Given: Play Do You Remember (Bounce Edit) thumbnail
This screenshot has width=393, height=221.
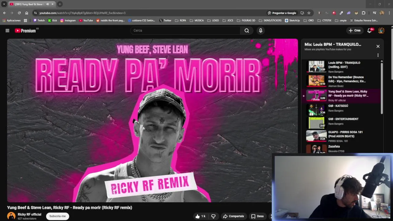Looking at the screenshot, I should tap(316, 80).
